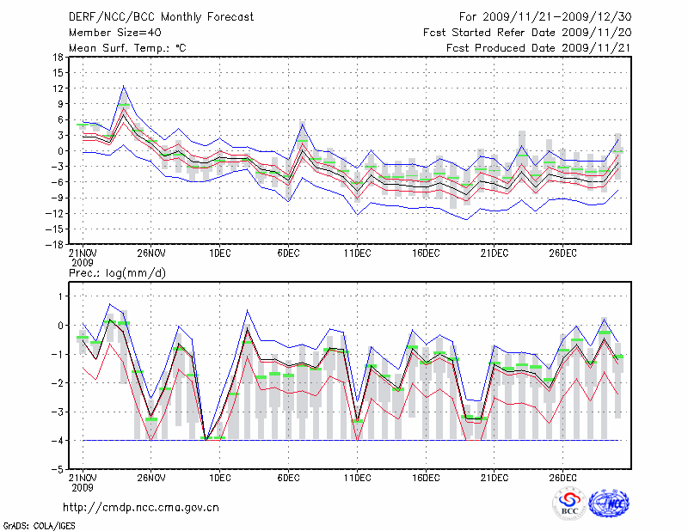Screen dimensions: 688x531
Task: Click 21DEC tick on precipitation chart axis
Action: pos(494,479)
